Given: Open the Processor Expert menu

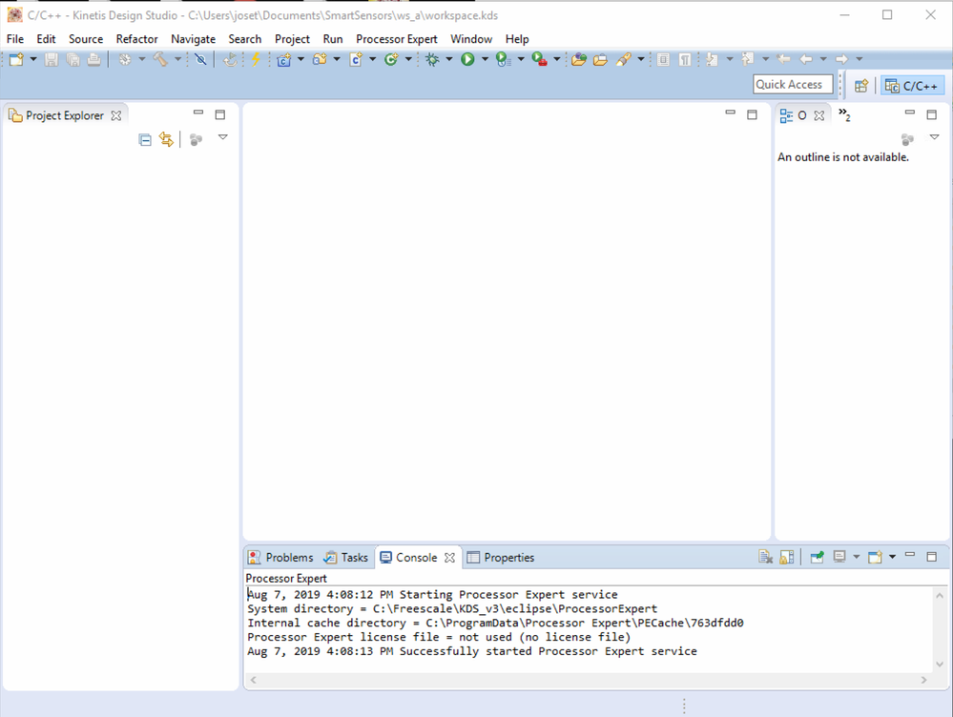Looking at the screenshot, I should click(x=396, y=39).
